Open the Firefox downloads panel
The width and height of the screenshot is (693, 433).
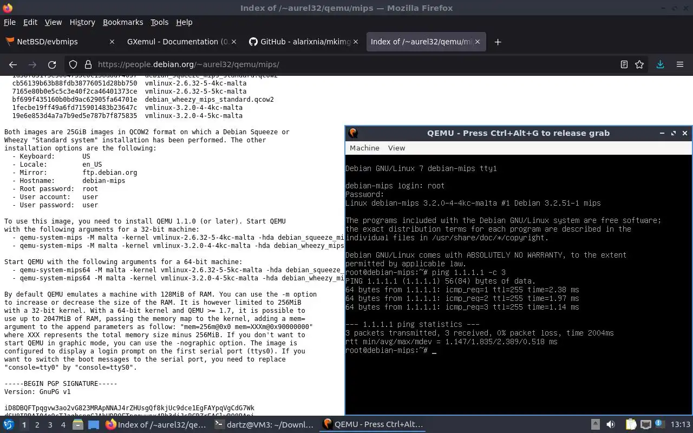[x=660, y=64]
